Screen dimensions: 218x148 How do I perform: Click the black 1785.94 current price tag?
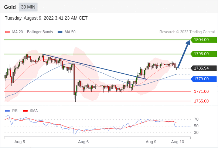[204, 68]
